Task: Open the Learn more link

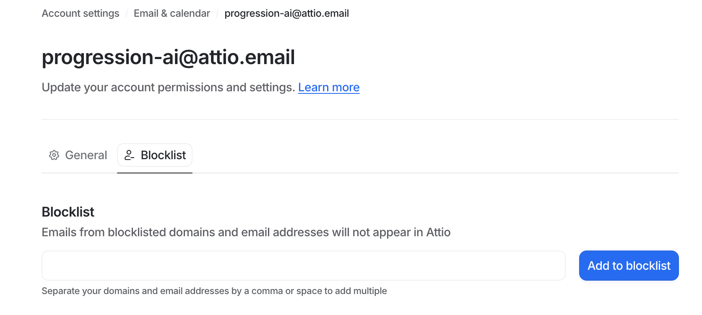Action: click(329, 87)
